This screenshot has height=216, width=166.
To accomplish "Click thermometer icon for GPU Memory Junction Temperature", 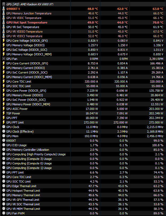I will (4, 13).
